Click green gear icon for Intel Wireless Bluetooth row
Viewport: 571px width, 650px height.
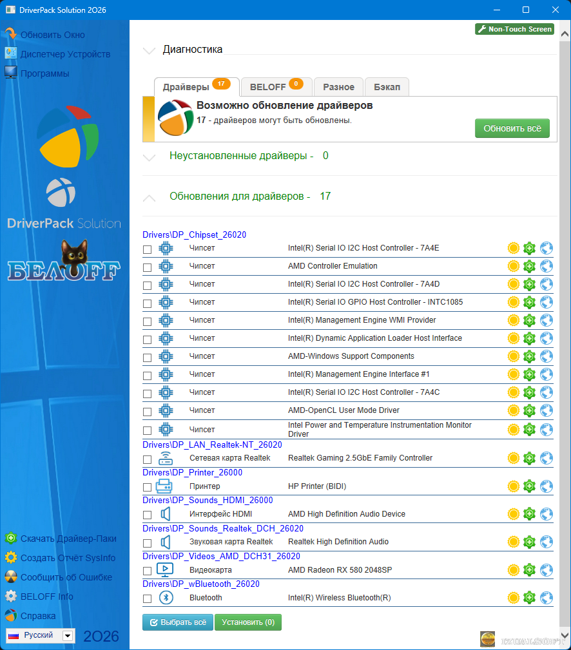coord(530,598)
